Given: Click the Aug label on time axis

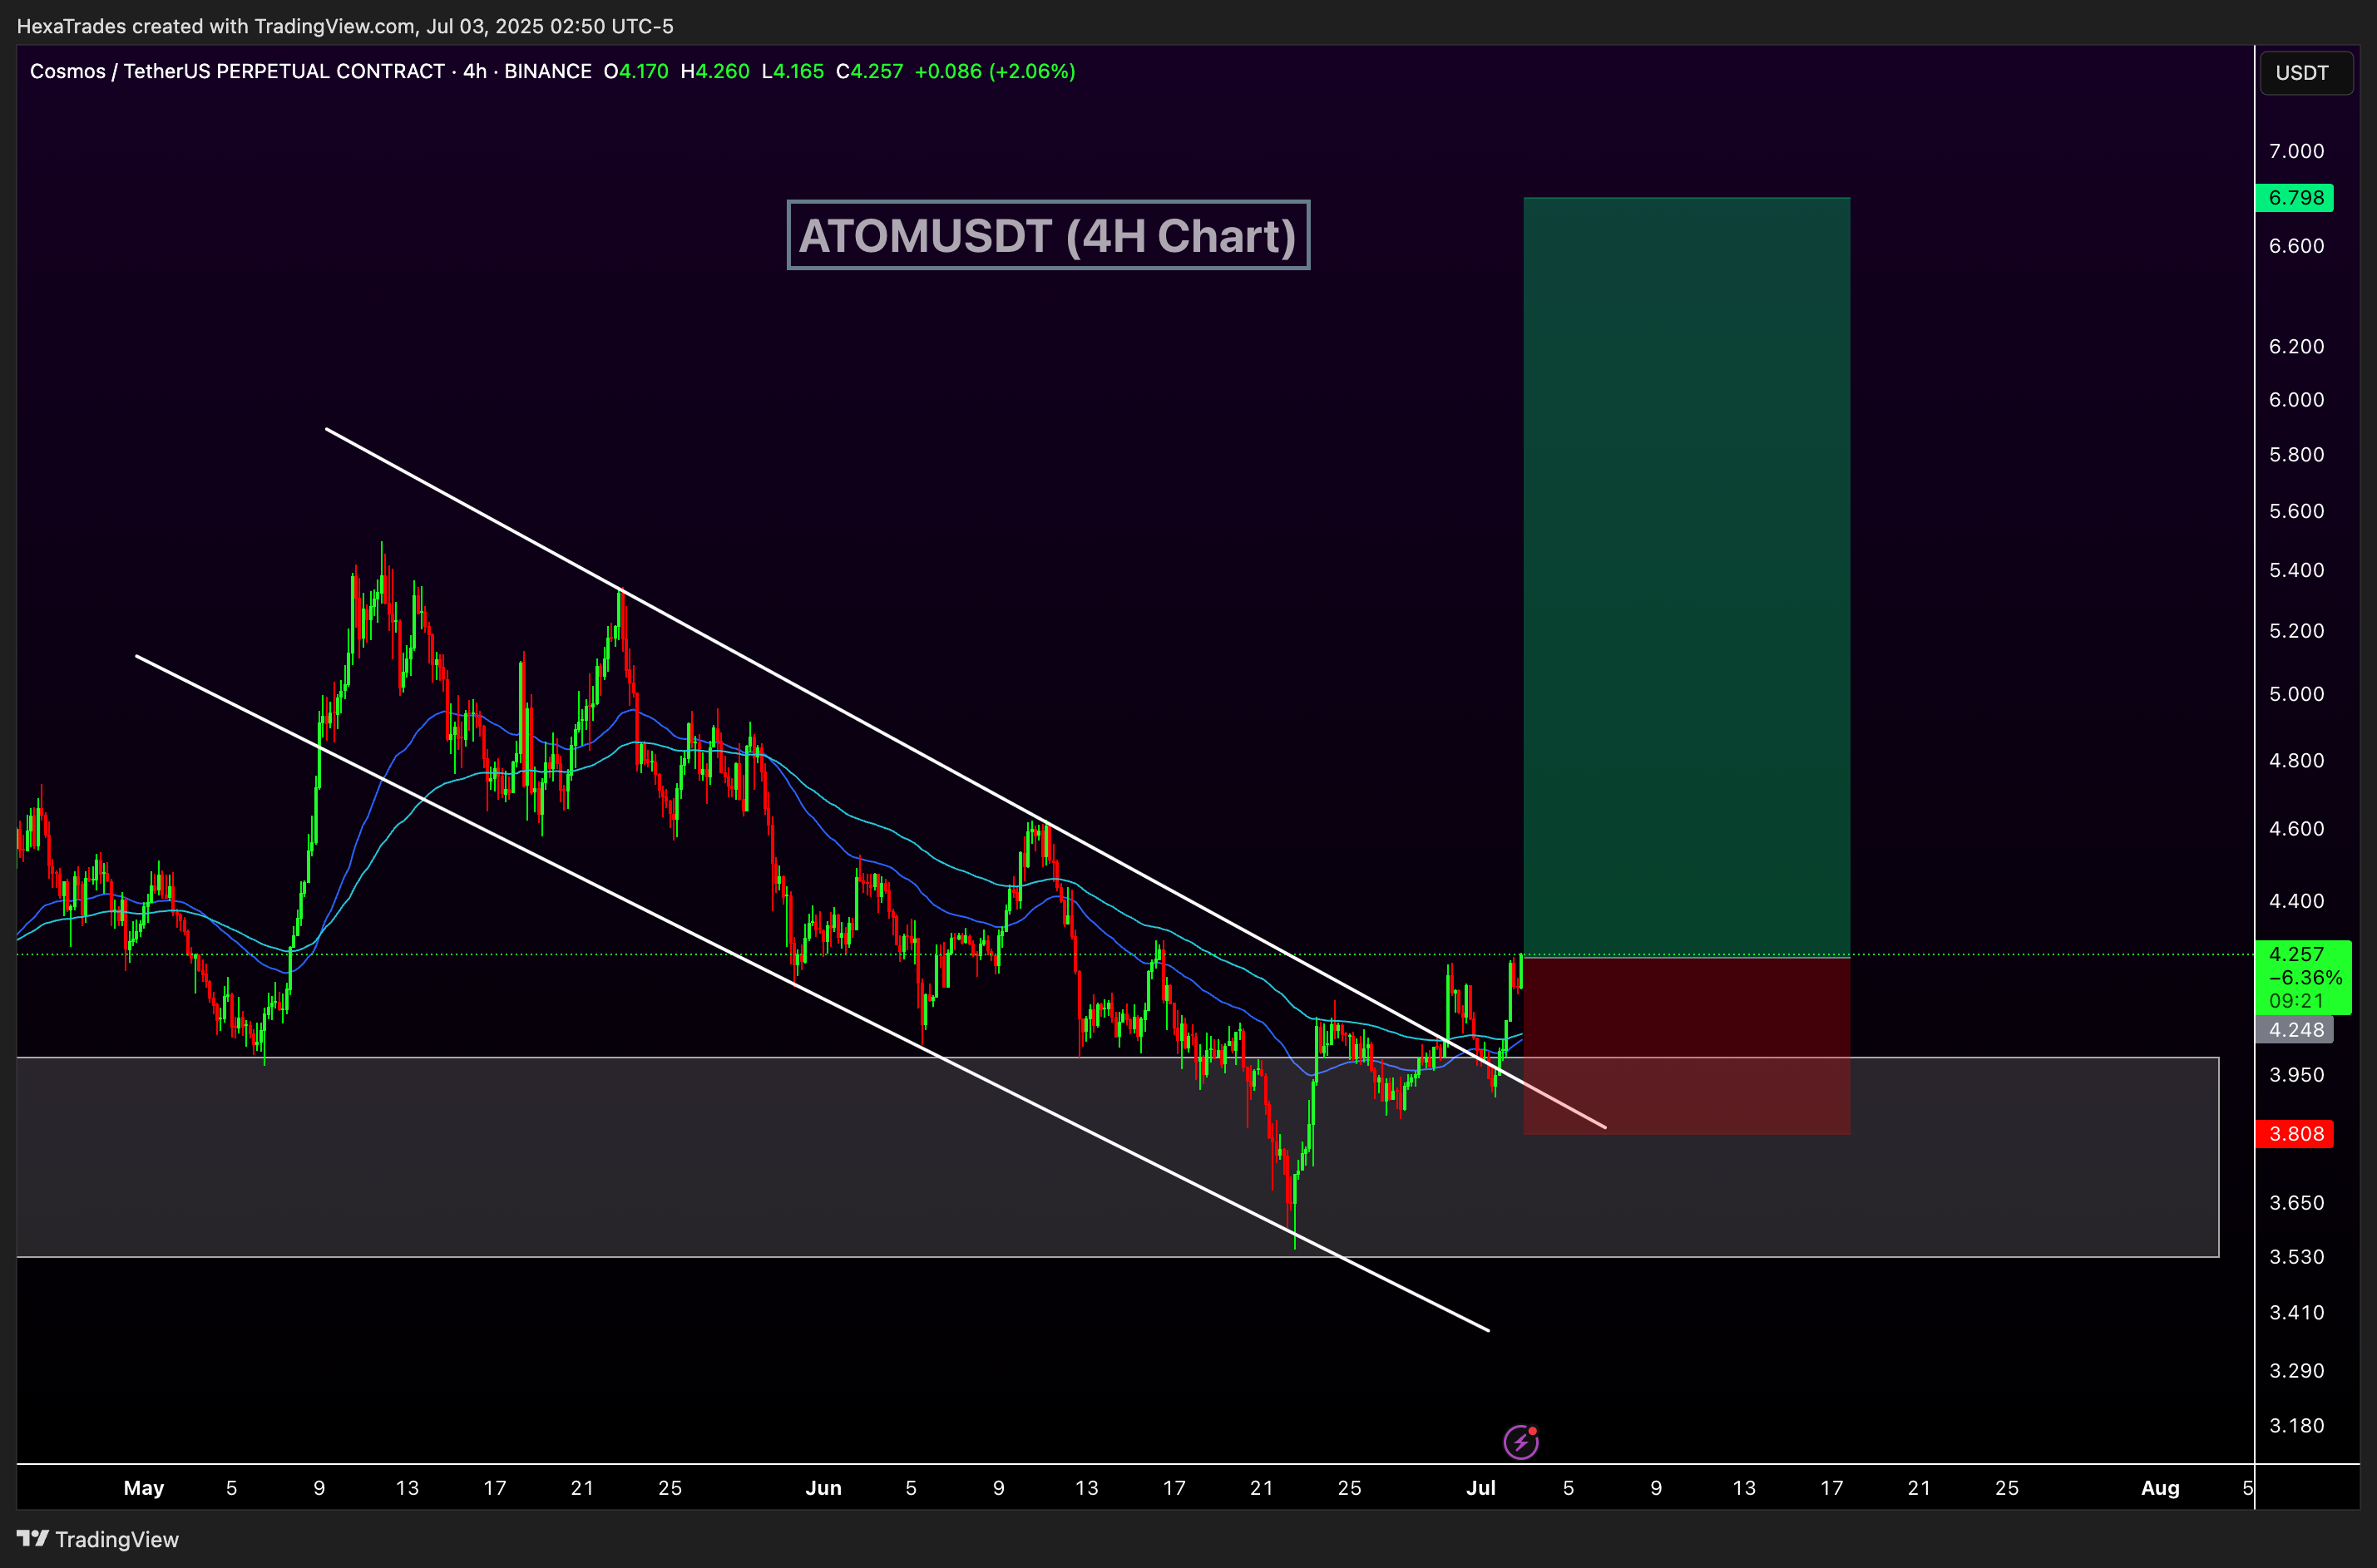Looking at the screenshot, I should (x=2160, y=1488).
